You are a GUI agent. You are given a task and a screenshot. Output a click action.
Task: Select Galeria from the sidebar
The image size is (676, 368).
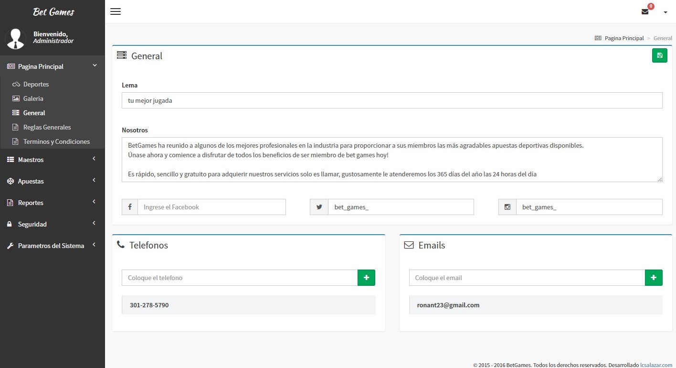pos(33,98)
